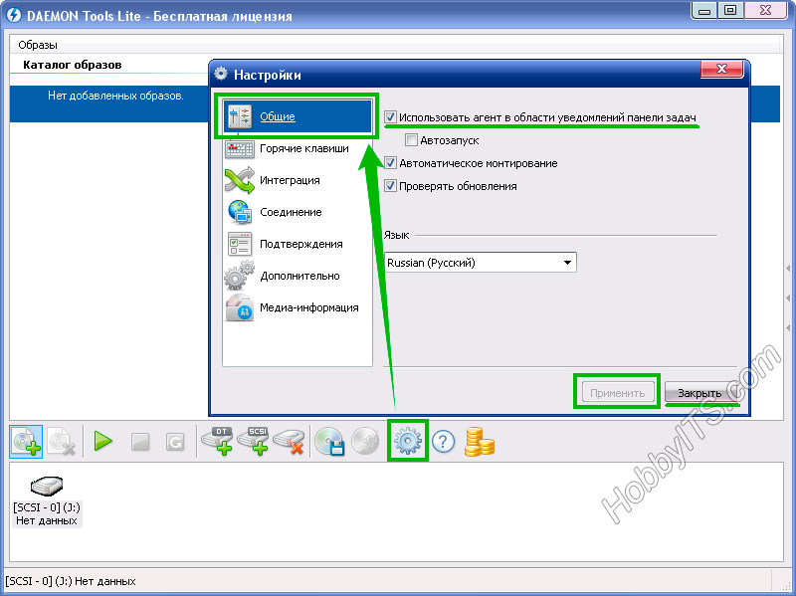Click the Закрыть button
Image resolution: width=796 pixels, height=596 pixels.
[x=699, y=393]
